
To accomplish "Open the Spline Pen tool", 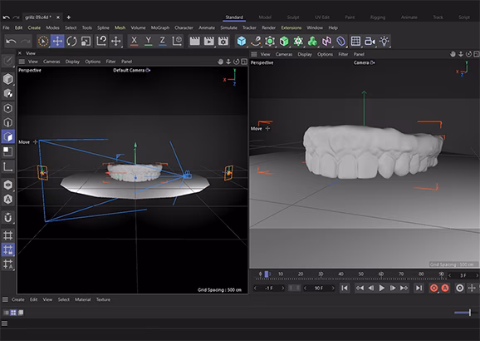I will (256, 41).
